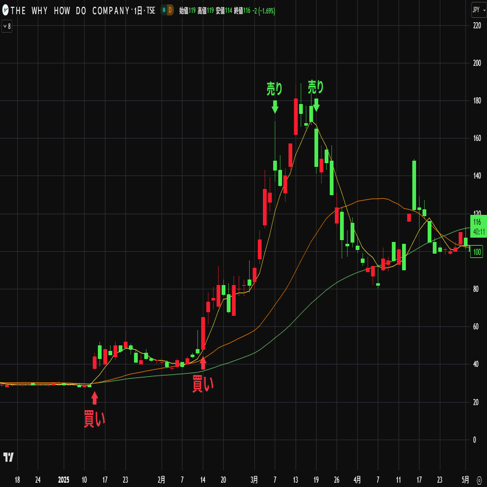
Task: Click the 5月 label on the time axis
Action: pos(465,480)
